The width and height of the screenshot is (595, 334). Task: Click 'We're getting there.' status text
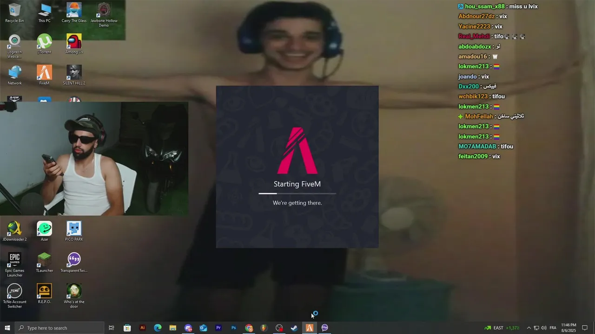point(297,203)
